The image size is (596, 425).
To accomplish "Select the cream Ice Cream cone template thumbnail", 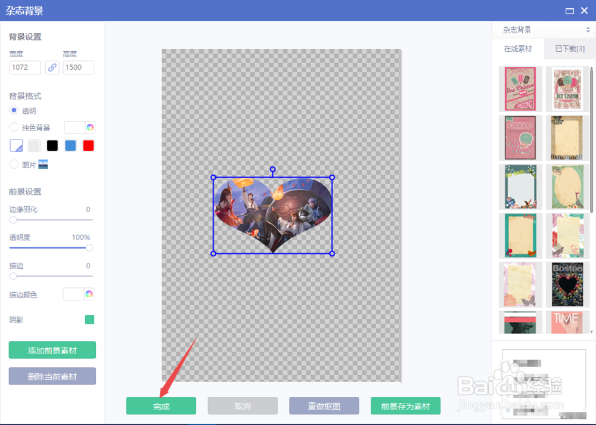I will (567, 89).
